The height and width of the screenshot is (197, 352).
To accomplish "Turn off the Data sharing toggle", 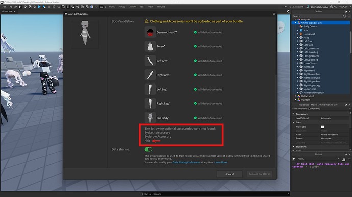I will point(148,149).
